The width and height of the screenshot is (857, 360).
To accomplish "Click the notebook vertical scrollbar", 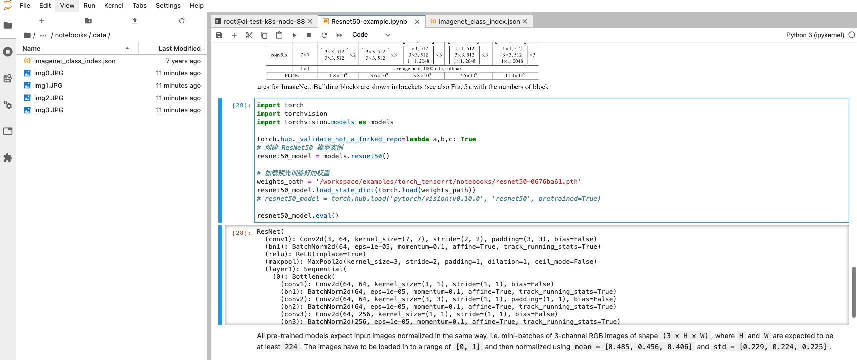I will point(854,292).
